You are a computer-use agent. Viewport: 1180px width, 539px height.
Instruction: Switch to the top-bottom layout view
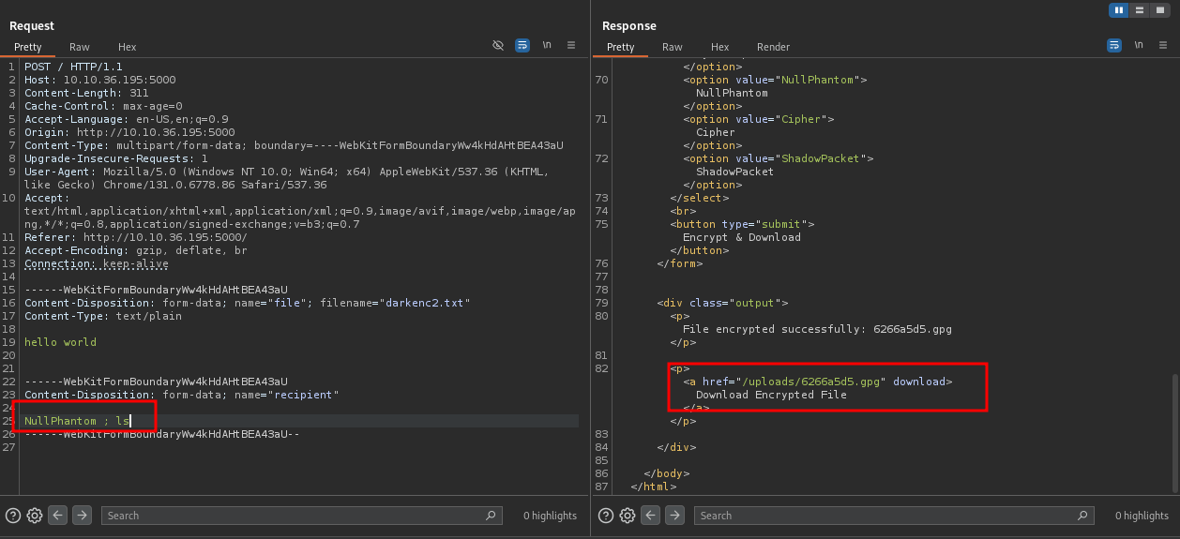tap(1140, 10)
